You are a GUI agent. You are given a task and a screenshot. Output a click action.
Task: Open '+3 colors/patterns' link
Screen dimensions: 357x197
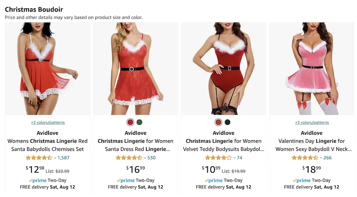pyautogui.click(x=312, y=122)
